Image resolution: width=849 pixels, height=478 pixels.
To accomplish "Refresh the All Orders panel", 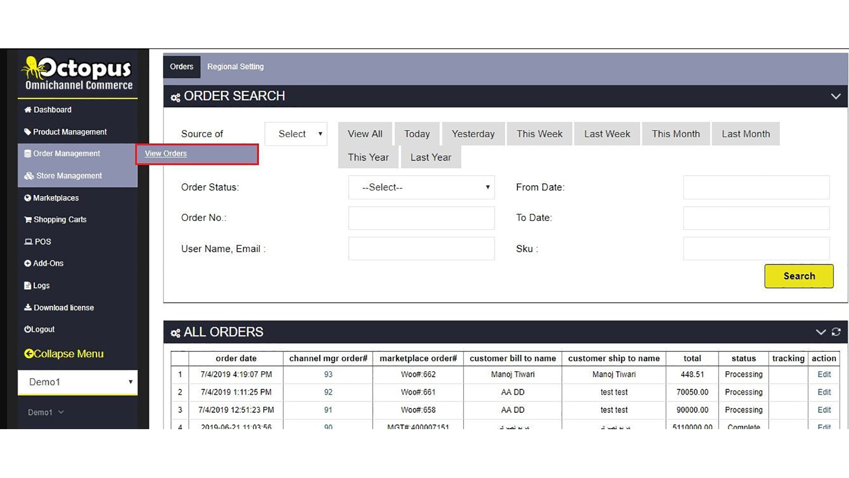I will [836, 332].
